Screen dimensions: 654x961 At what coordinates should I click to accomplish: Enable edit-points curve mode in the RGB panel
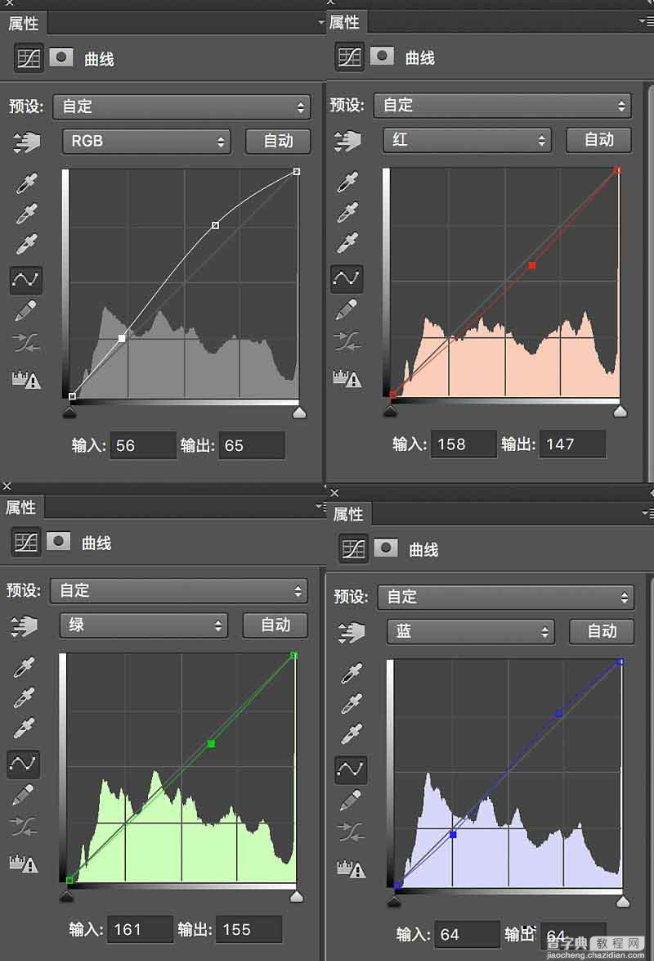pos(27,279)
